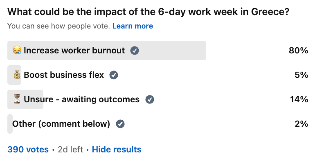This screenshot has height=163, width=315.
Task: Click the poll question heading about Greece
Action: coord(148,12)
